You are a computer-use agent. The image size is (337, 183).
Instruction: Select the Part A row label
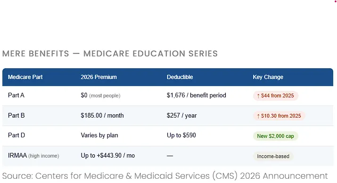coord(16,95)
